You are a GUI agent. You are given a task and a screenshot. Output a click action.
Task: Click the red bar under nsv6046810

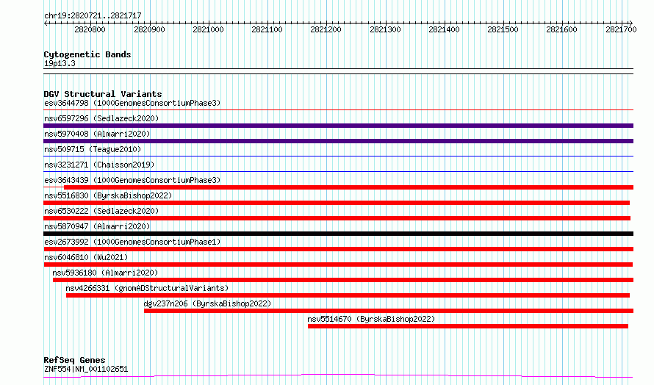(338, 265)
